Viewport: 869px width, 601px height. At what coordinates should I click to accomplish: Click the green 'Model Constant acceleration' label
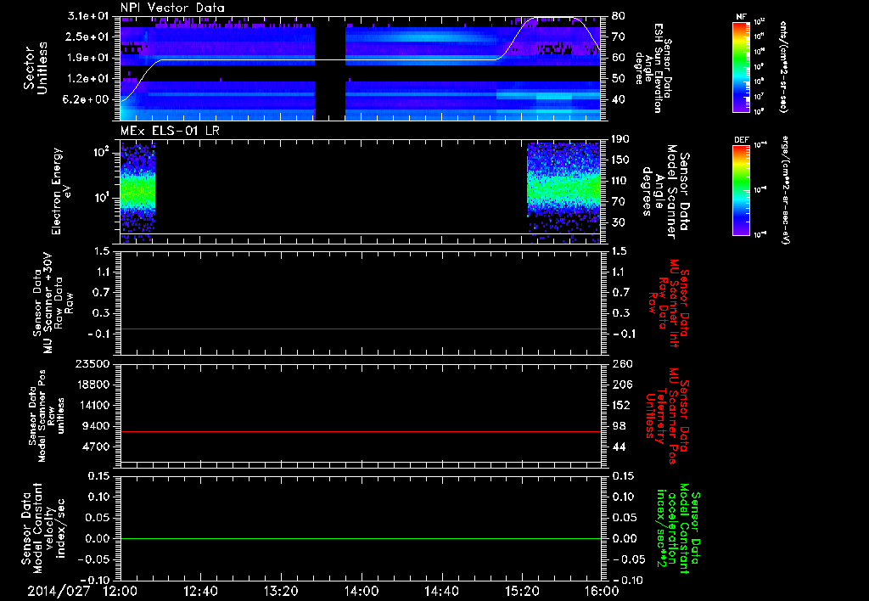tap(679, 529)
